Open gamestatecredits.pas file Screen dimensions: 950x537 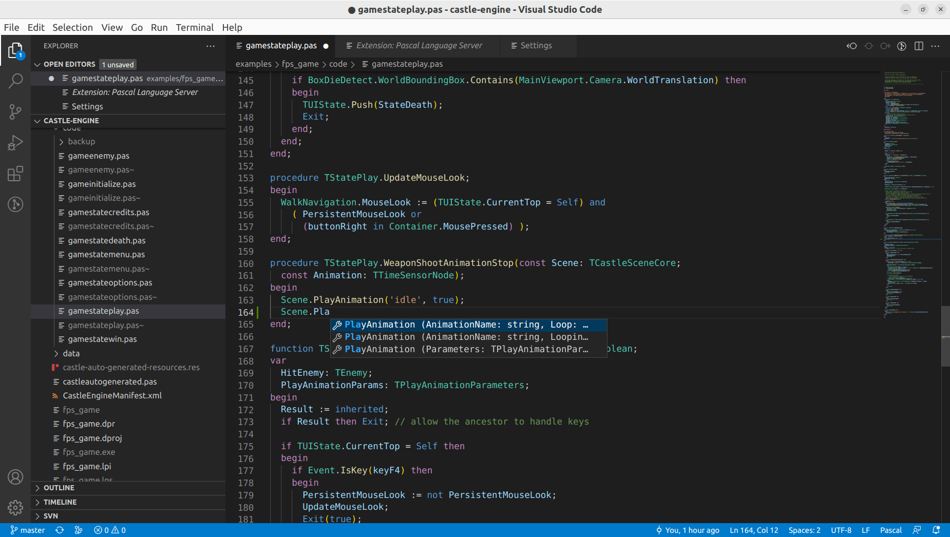pyautogui.click(x=108, y=212)
